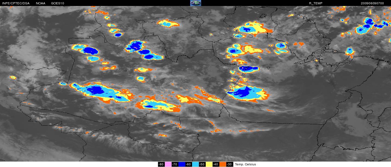
Task: Click the -70 legend value
Action: click(x=175, y=164)
